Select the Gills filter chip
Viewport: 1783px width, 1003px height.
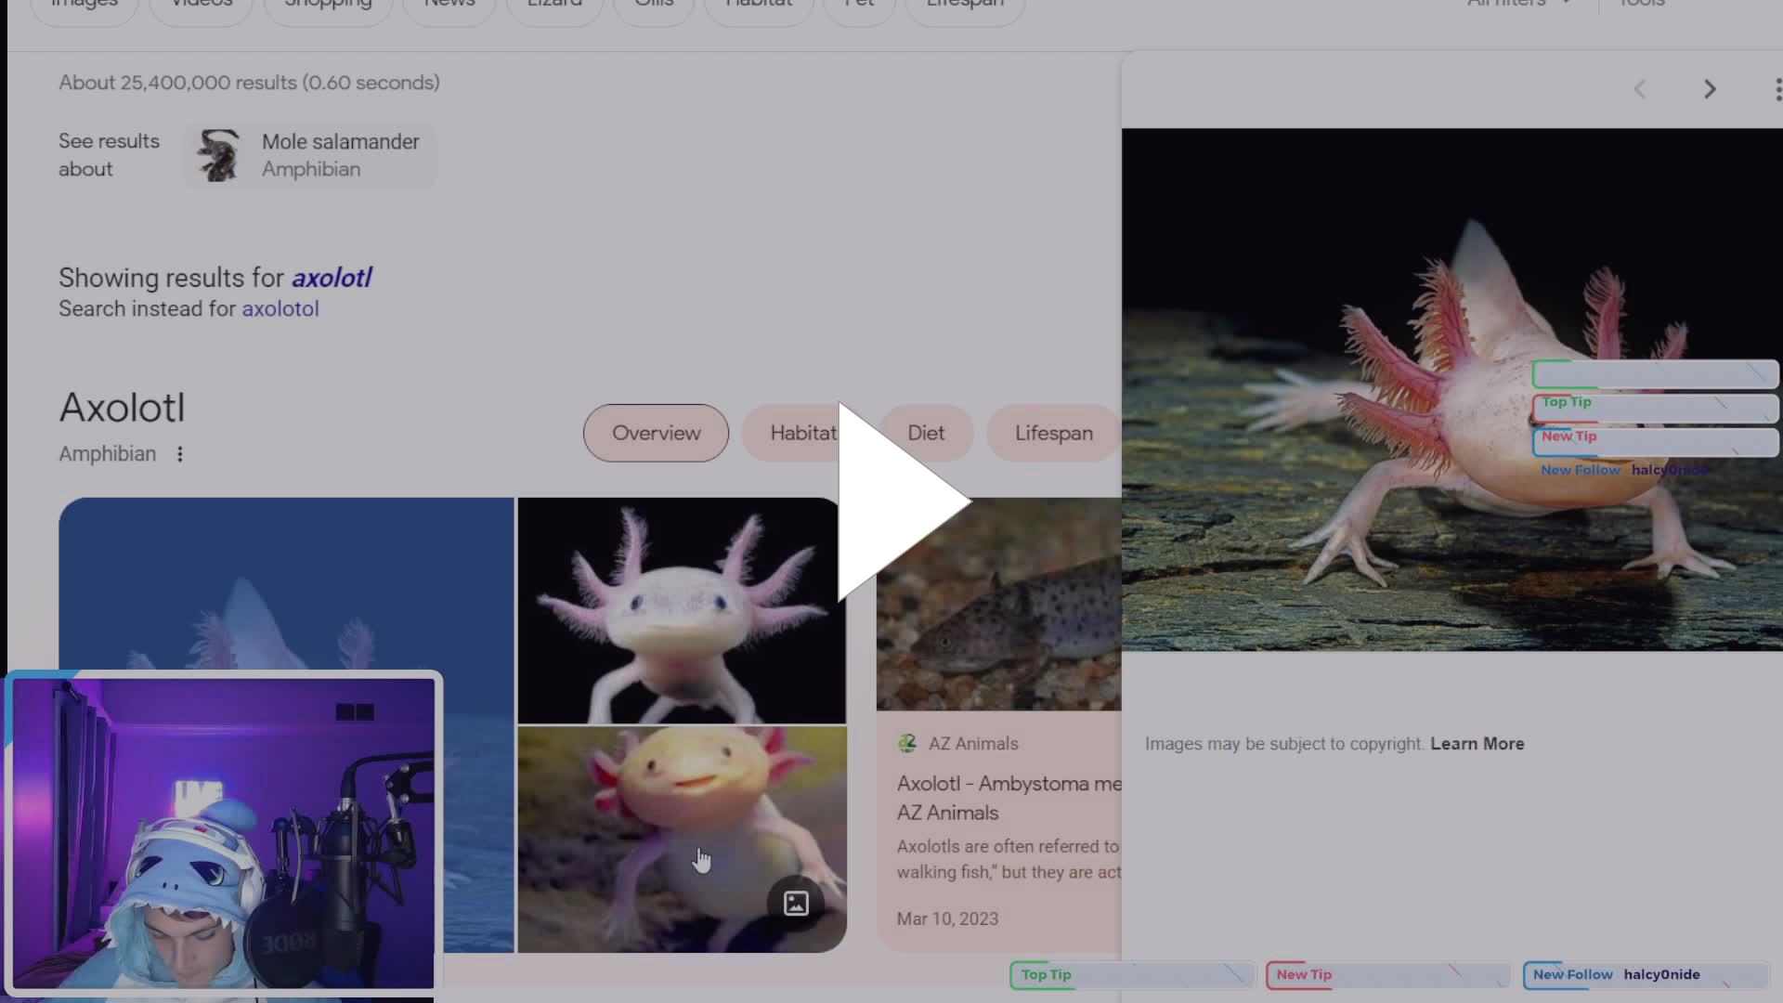click(654, 4)
